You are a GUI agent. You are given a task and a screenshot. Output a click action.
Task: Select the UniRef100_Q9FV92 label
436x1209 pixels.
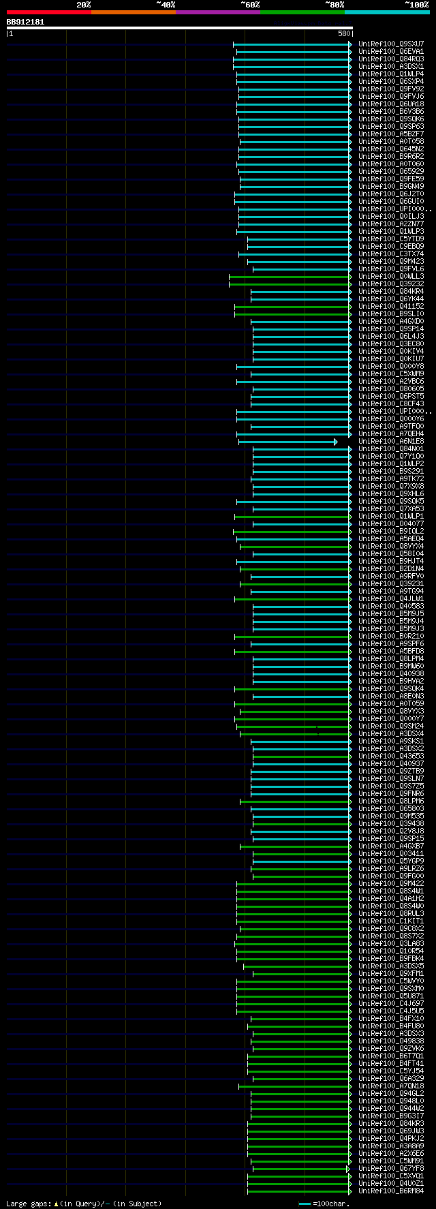click(391, 89)
